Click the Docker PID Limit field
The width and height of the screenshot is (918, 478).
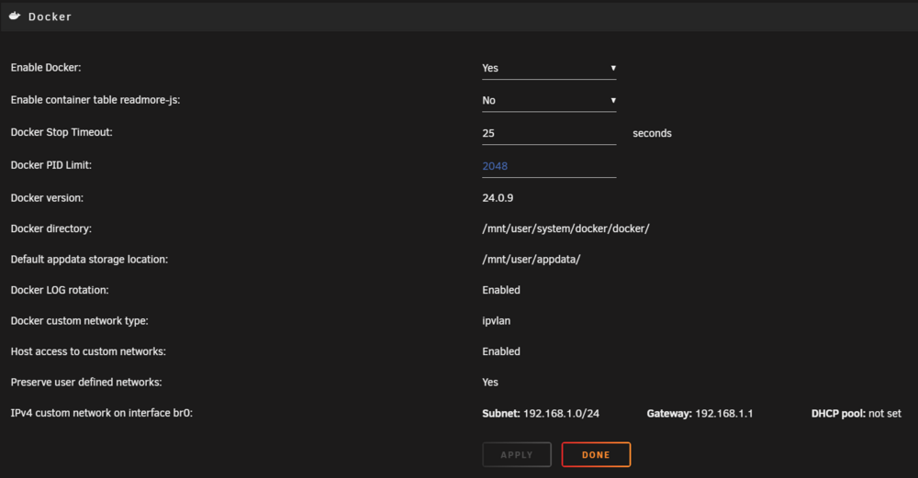coord(549,166)
